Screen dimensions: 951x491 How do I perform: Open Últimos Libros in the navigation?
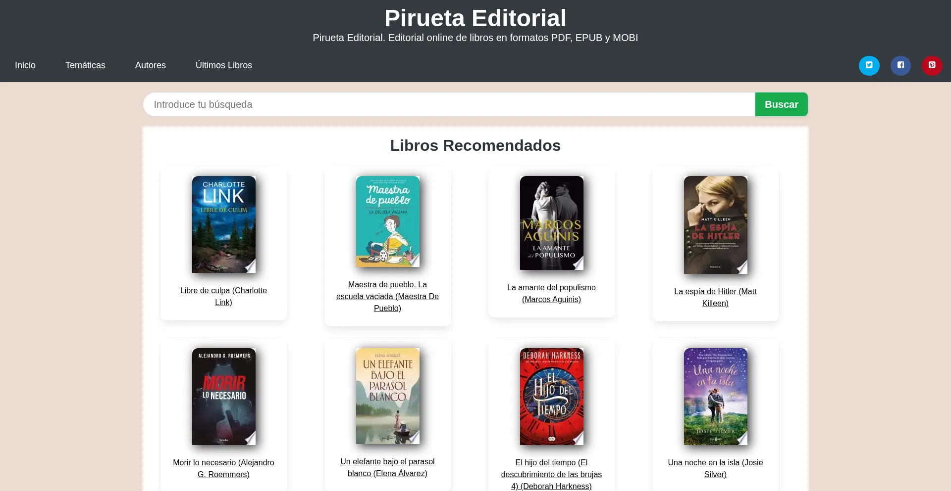pos(224,65)
